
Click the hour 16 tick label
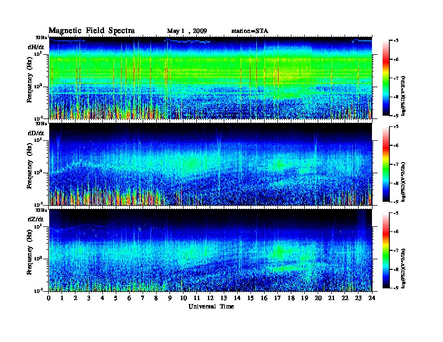pyautogui.click(x=264, y=298)
